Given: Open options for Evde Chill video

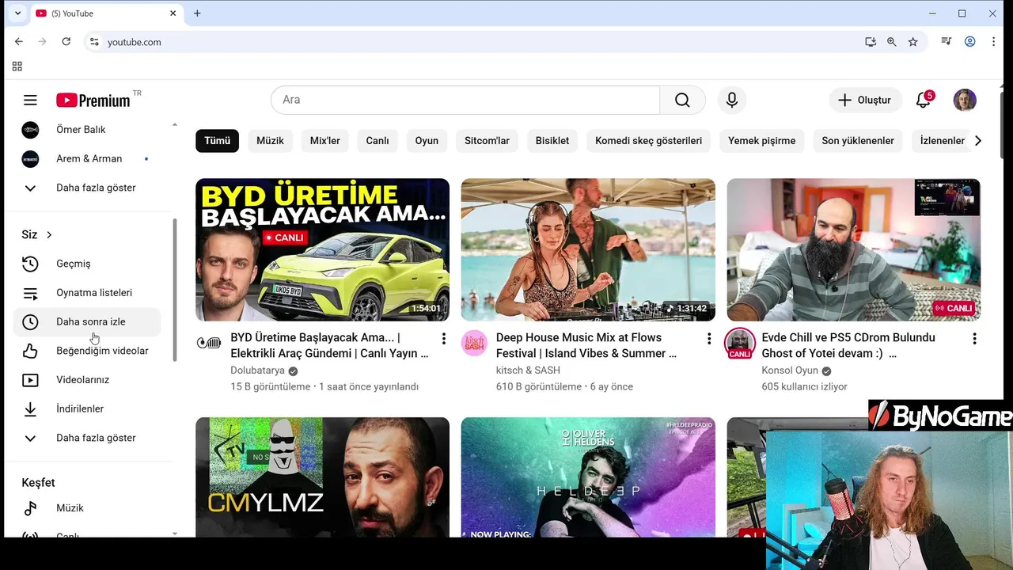Looking at the screenshot, I should click(x=974, y=339).
